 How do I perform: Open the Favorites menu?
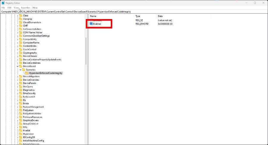pyautogui.click(x=26, y=8)
